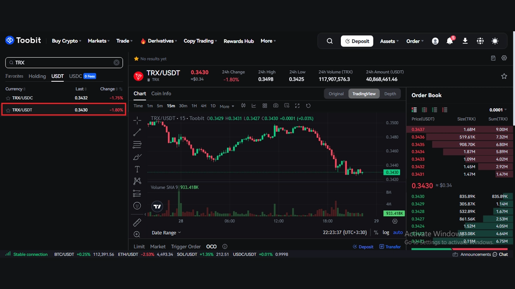Reset the chart with the refresh icon

[x=308, y=106]
